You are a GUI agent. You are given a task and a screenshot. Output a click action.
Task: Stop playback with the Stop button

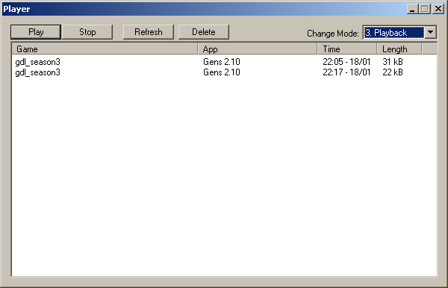pyautogui.click(x=87, y=32)
